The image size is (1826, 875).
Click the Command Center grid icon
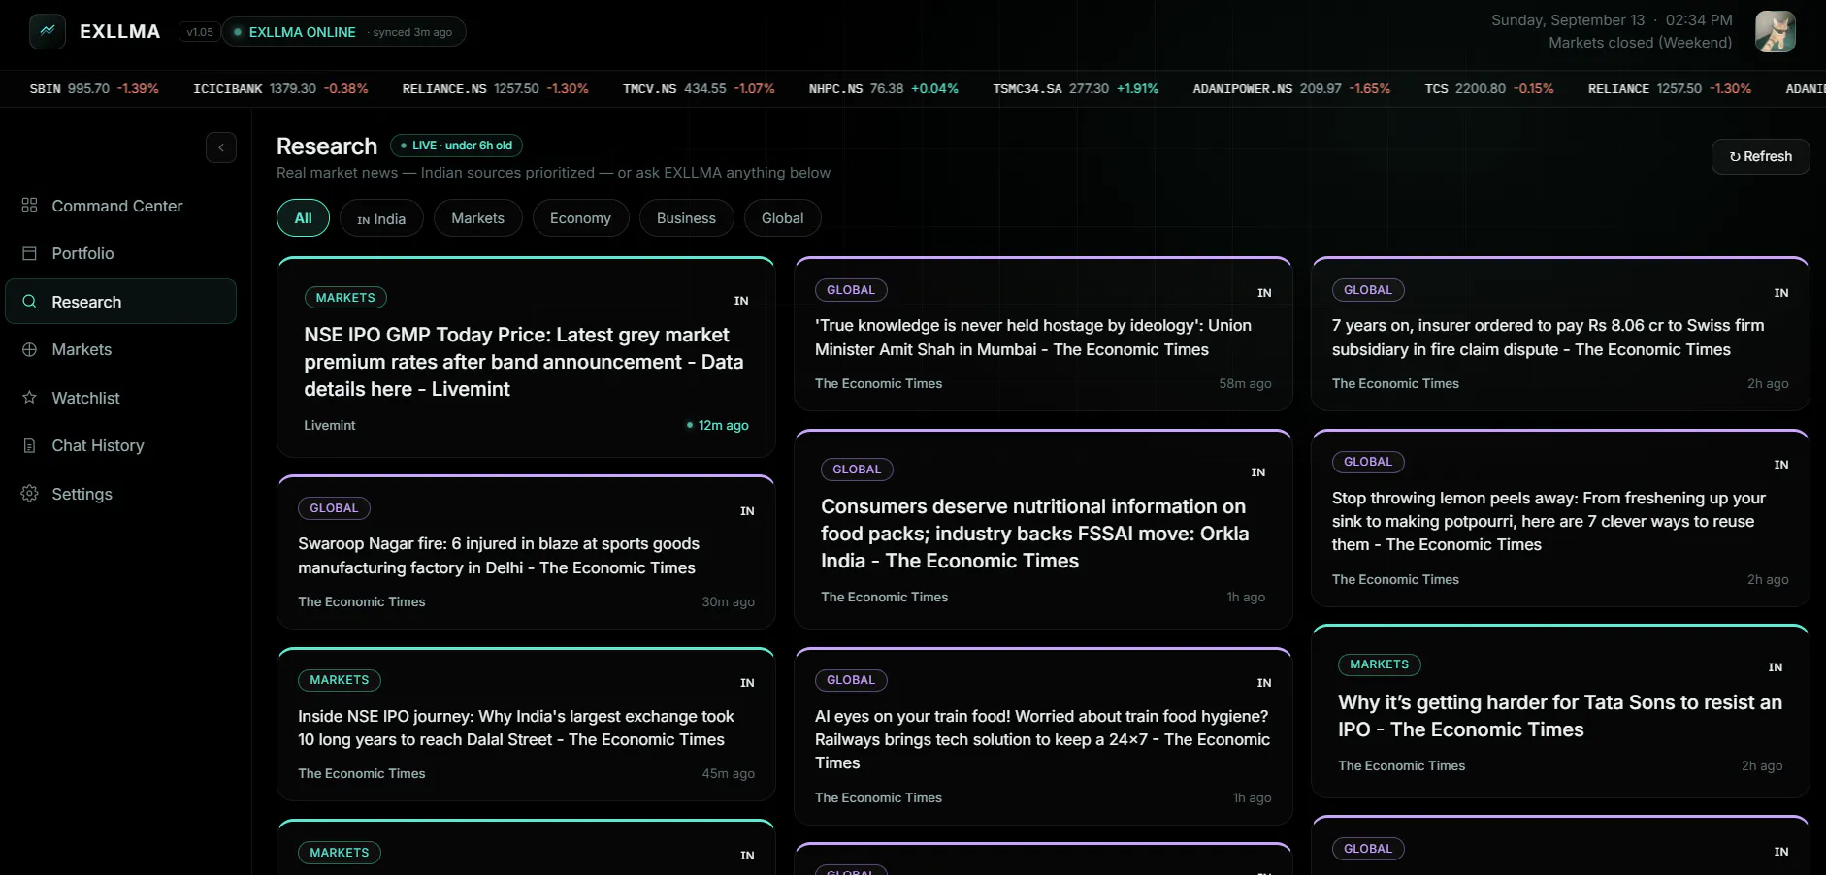coord(29,206)
